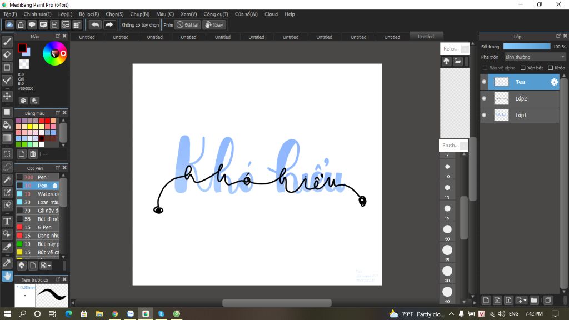Click the speech bubble icon in top toolbar
The height and width of the screenshot is (320, 569).
click(32, 24)
